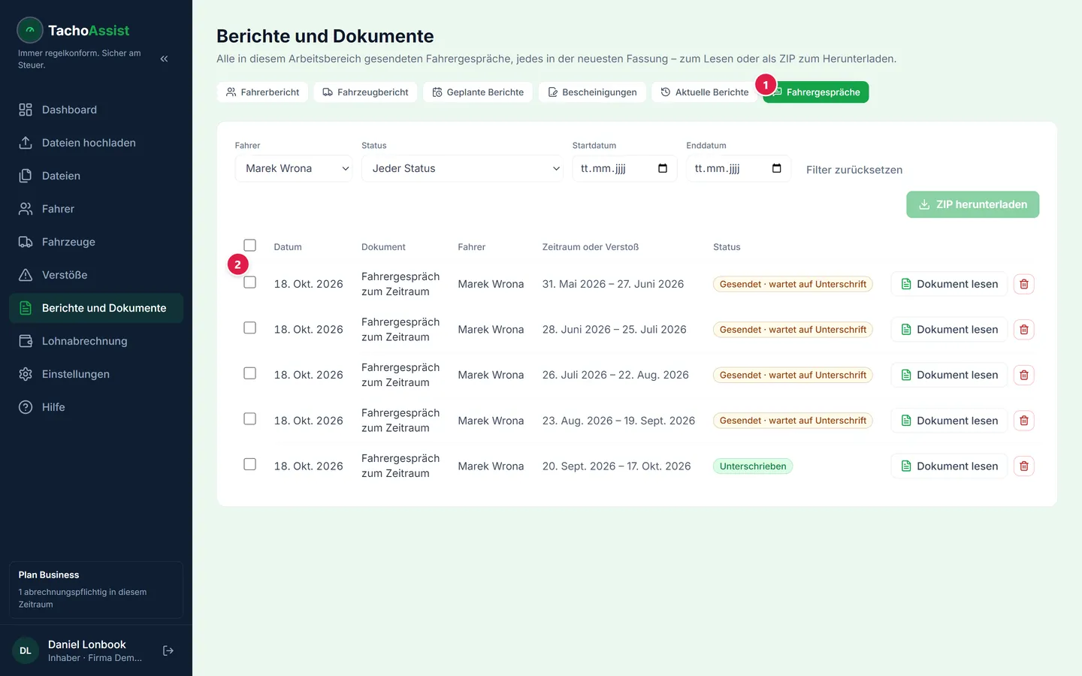This screenshot has height=676, width=1082.
Task: Tick the checkbox for 28. Juni 2026 – 25. Juli 2026
Action: point(250,328)
